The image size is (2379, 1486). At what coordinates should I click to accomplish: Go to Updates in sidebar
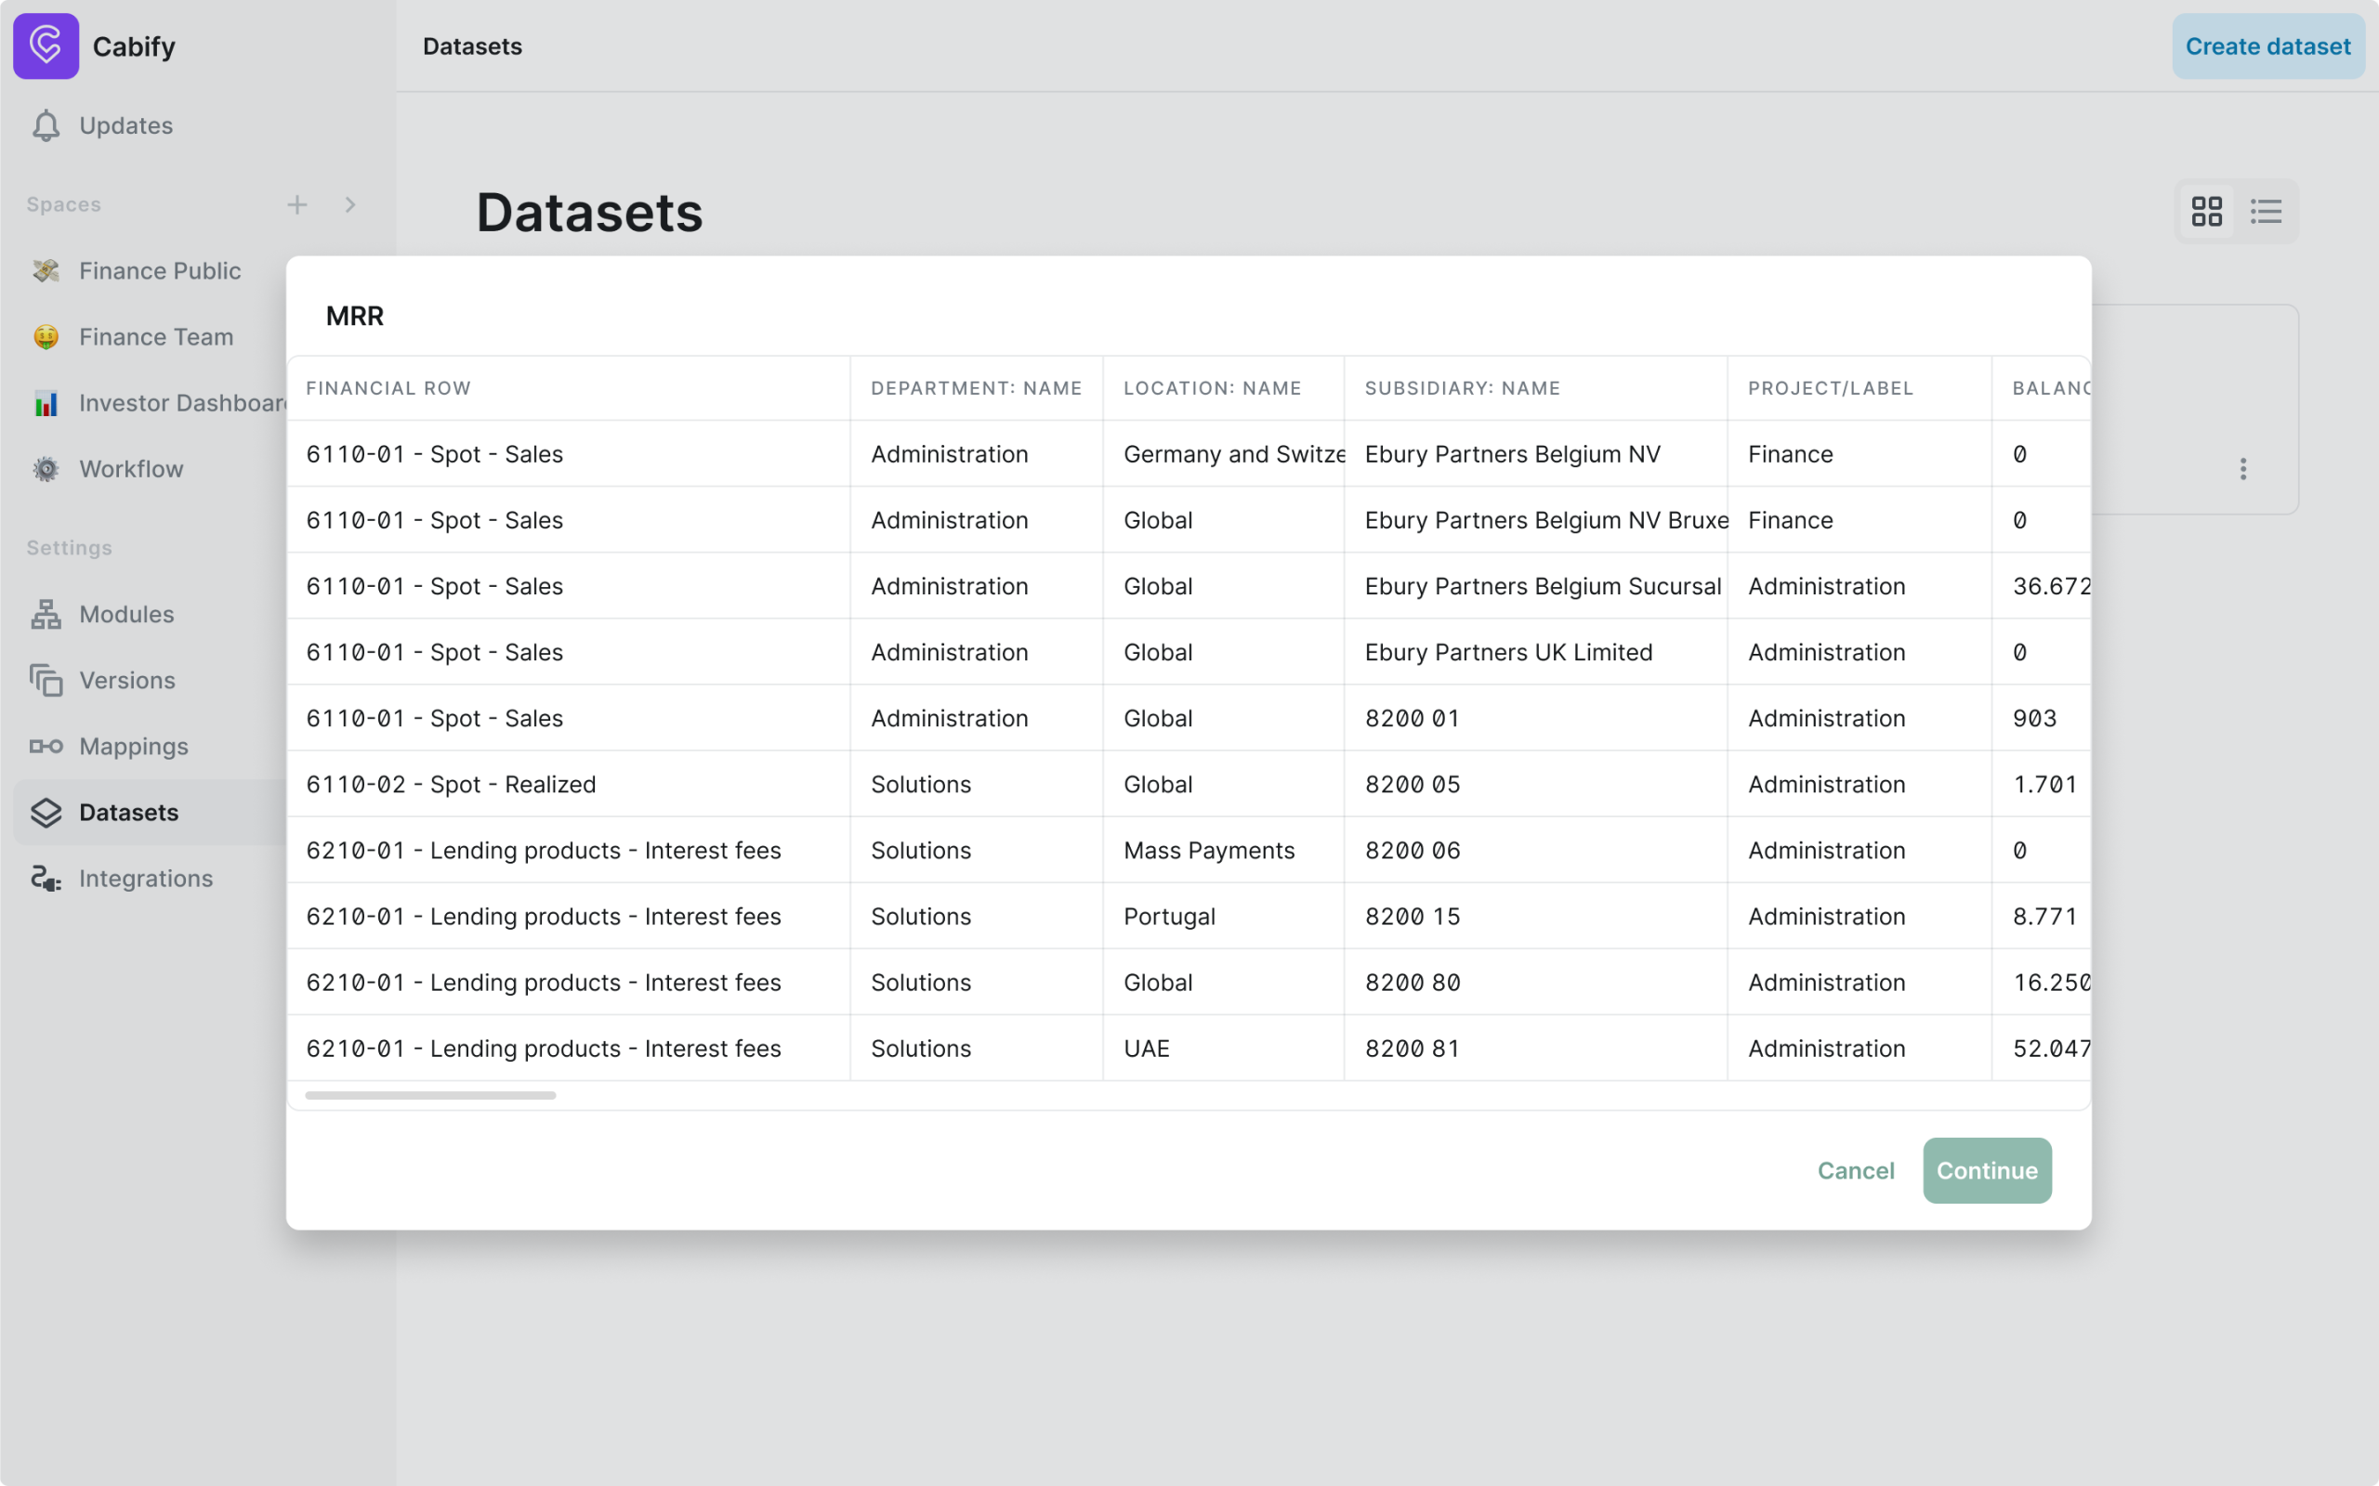[x=125, y=125]
